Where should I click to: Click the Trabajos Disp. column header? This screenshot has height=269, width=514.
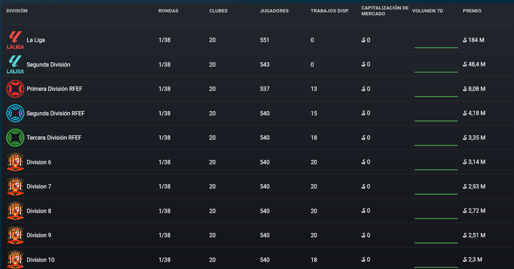[330, 11]
